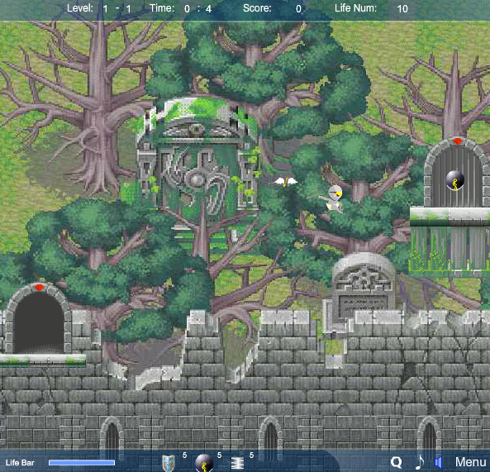The width and height of the screenshot is (490, 472).
Task: Click the gray ninja character
Action: pos(332,199)
